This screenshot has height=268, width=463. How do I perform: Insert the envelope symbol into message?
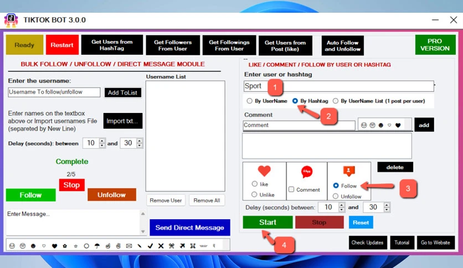(129, 246)
